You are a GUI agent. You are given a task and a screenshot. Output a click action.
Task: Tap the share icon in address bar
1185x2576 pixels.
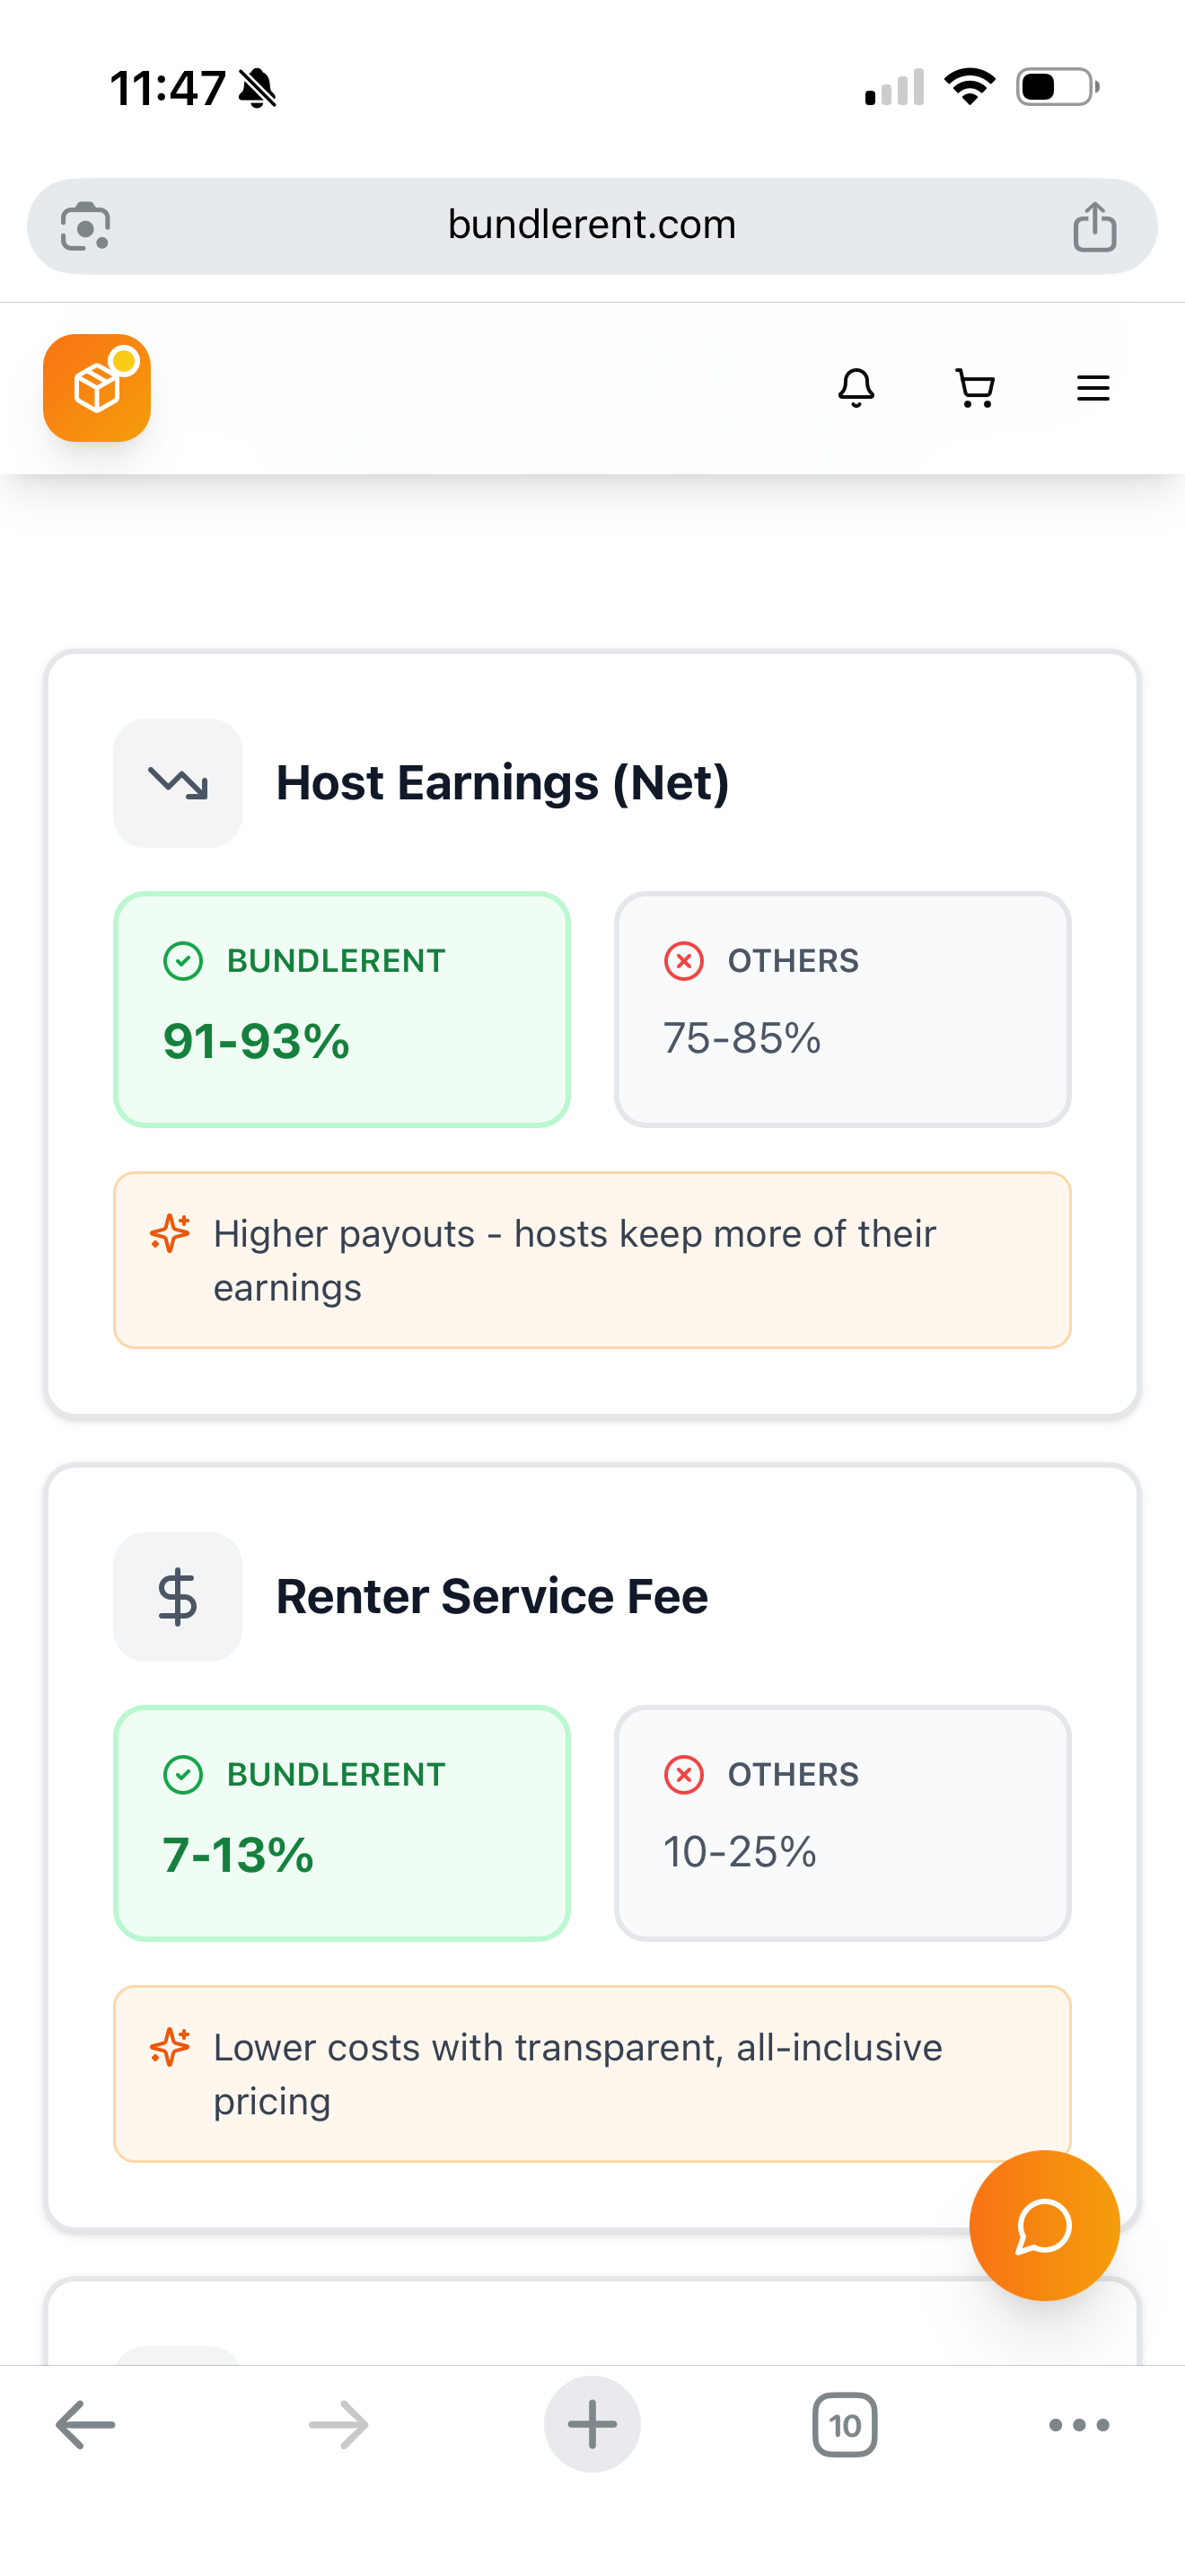[1094, 227]
